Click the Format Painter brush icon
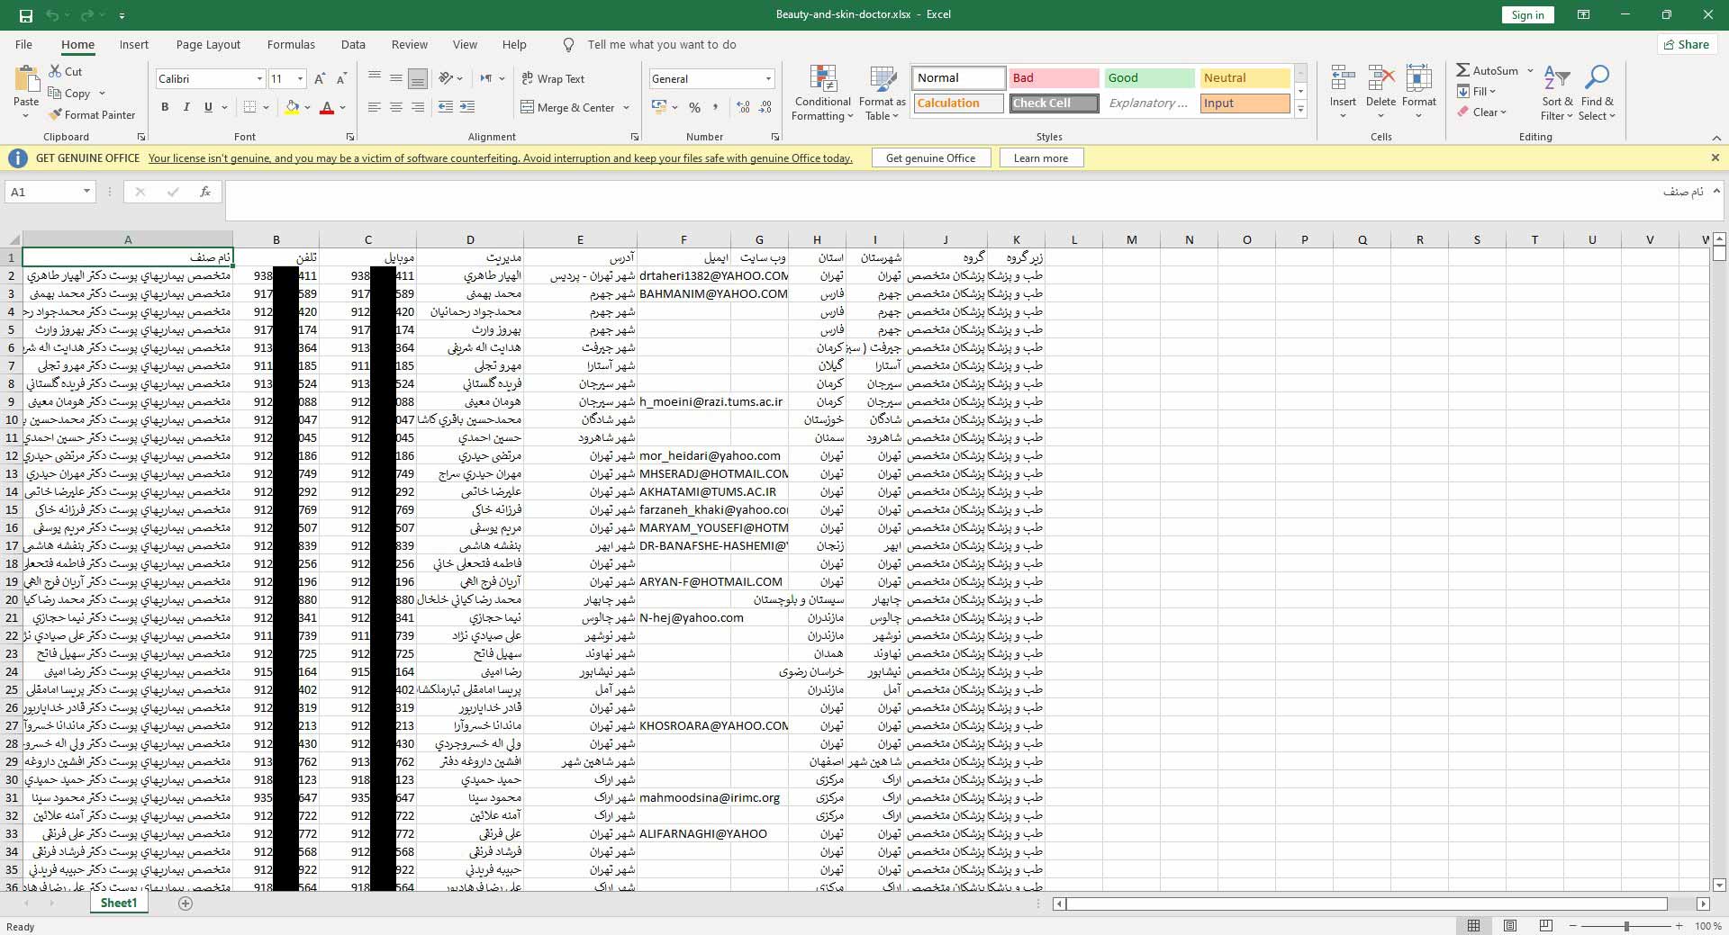This screenshot has height=935, width=1729. tap(56, 114)
